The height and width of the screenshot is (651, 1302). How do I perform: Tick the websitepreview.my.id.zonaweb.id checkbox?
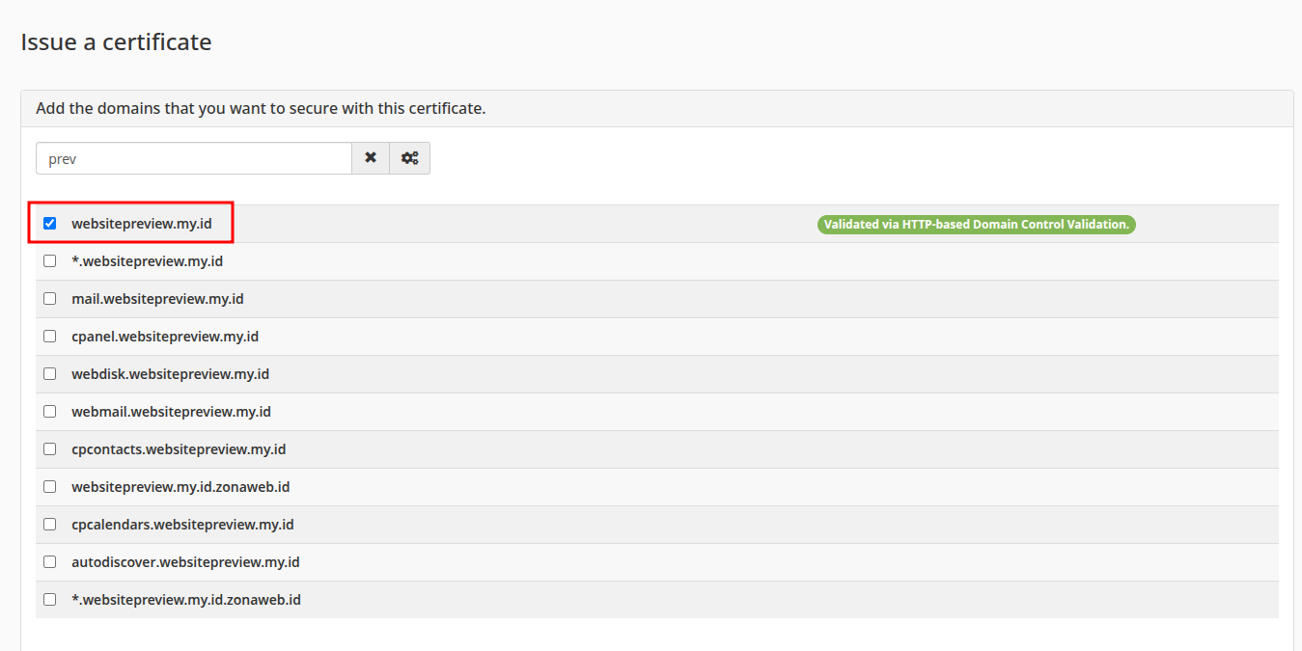[50, 486]
